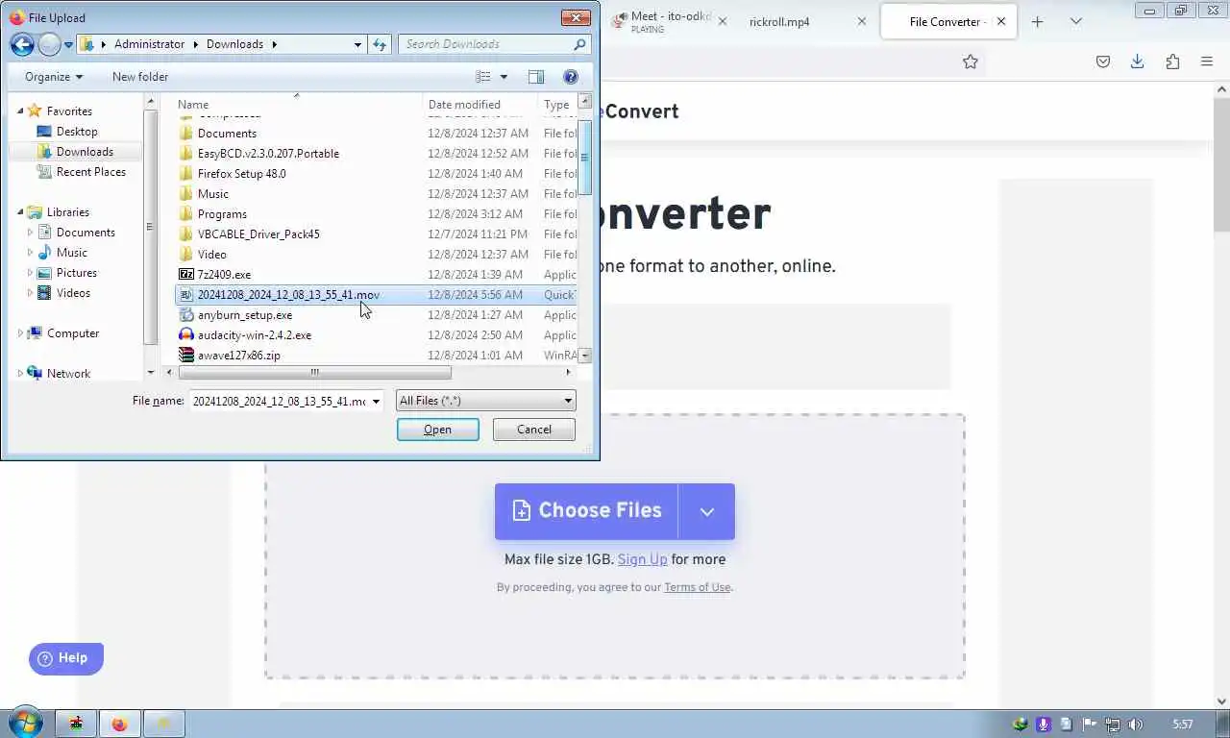Switch to the Meet browser tab
This screenshot has height=738, width=1230.
(x=663, y=21)
